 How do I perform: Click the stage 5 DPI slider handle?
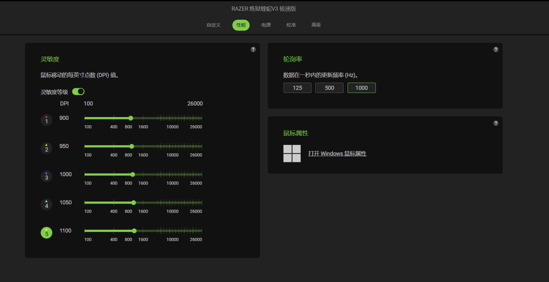pyautogui.click(x=134, y=231)
